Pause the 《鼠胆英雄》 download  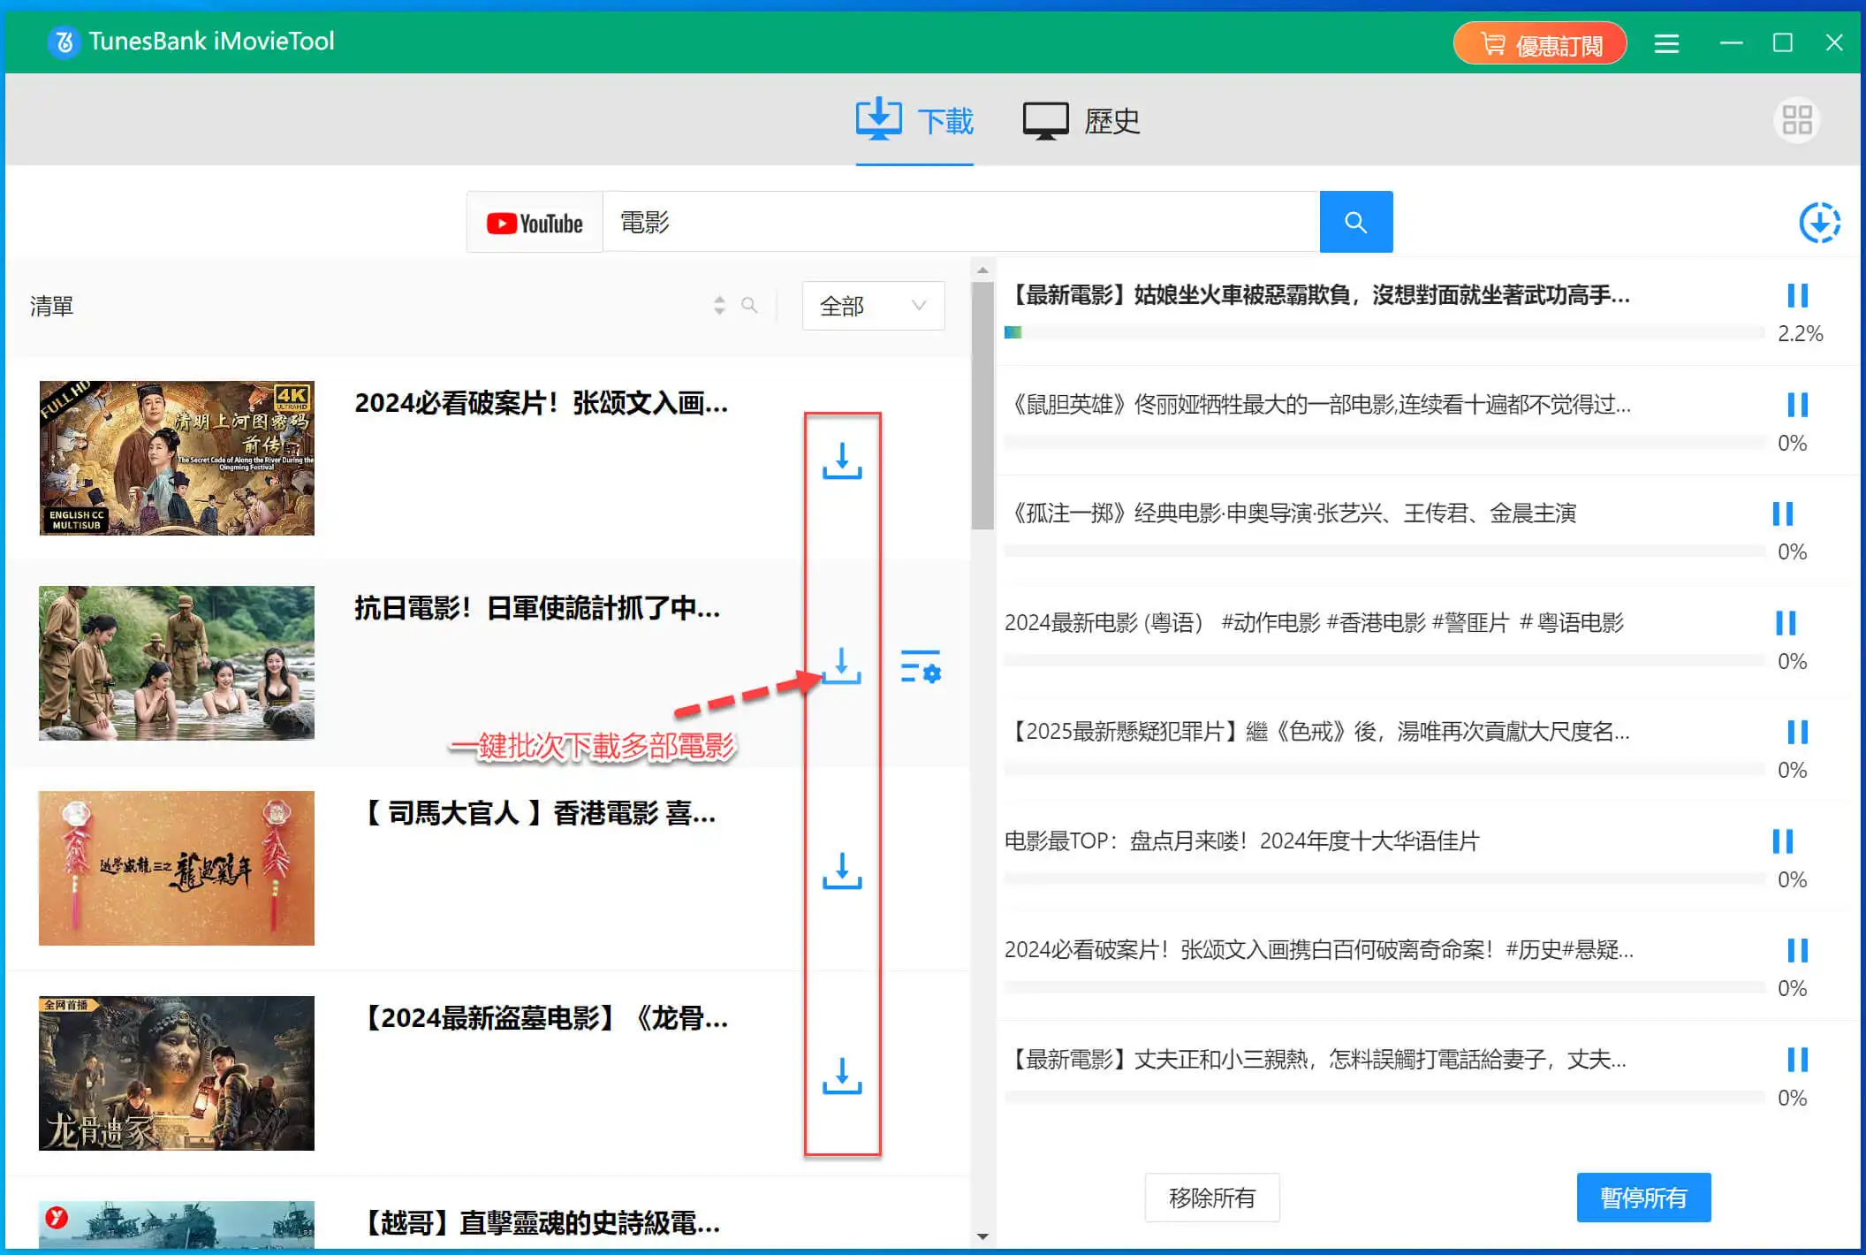click(x=1798, y=405)
